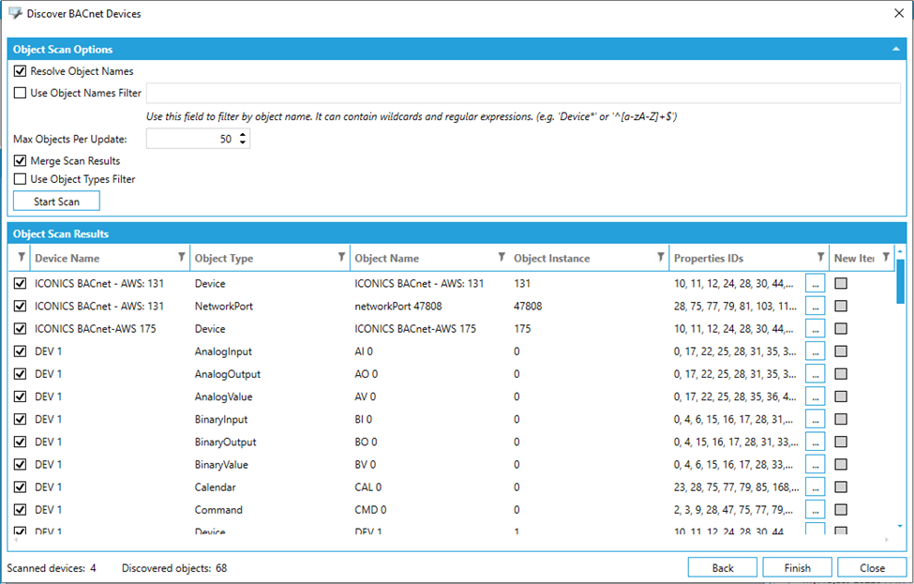Click object instance '175' cell
This screenshot has width=914, height=584.
pyautogui.click(x=522, y=329)
